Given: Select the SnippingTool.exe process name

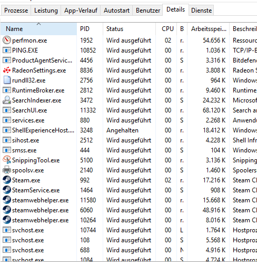Looking at the screenshot, I should 36,160.
